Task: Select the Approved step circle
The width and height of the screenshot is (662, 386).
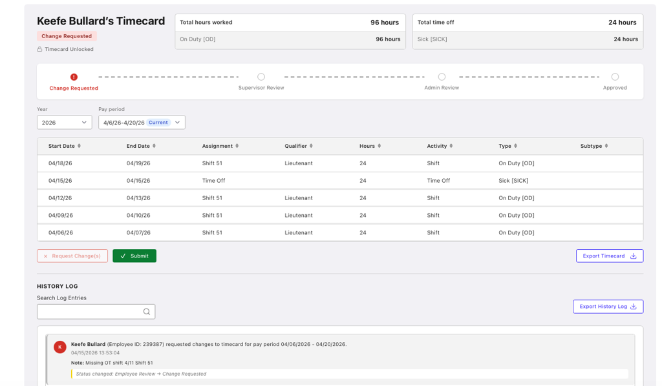Action: pos(615,77)
